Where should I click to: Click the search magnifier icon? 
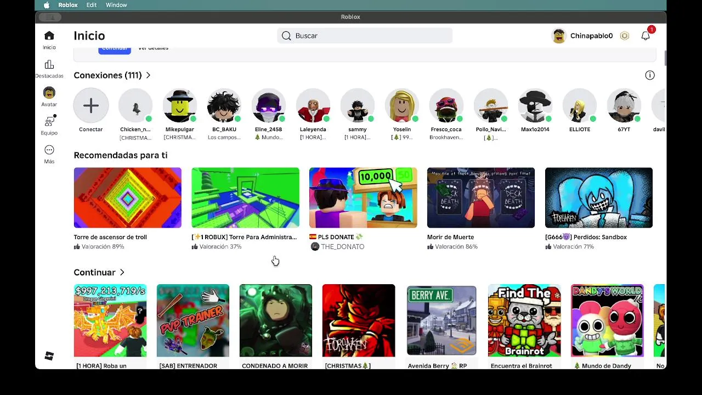286,36
